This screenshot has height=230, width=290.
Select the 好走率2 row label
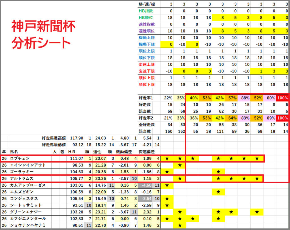146,118
